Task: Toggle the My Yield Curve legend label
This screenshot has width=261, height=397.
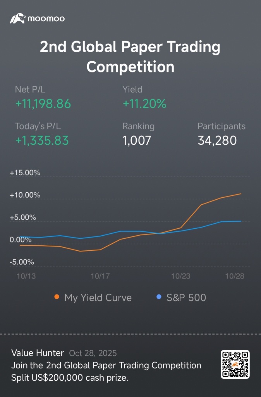Action: pos(98,298)
